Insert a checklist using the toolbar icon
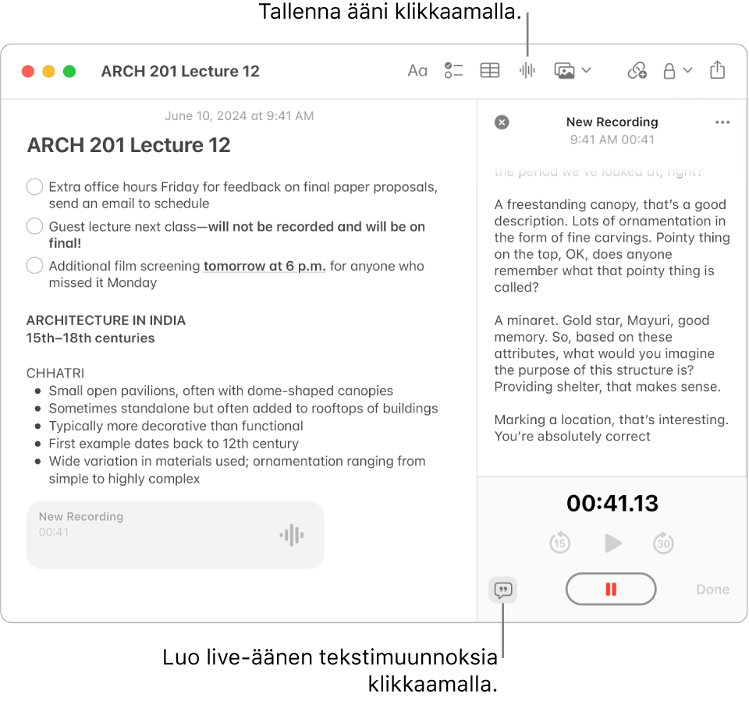The height and width of the screenshot is (701, 749). tap(453, 70)
